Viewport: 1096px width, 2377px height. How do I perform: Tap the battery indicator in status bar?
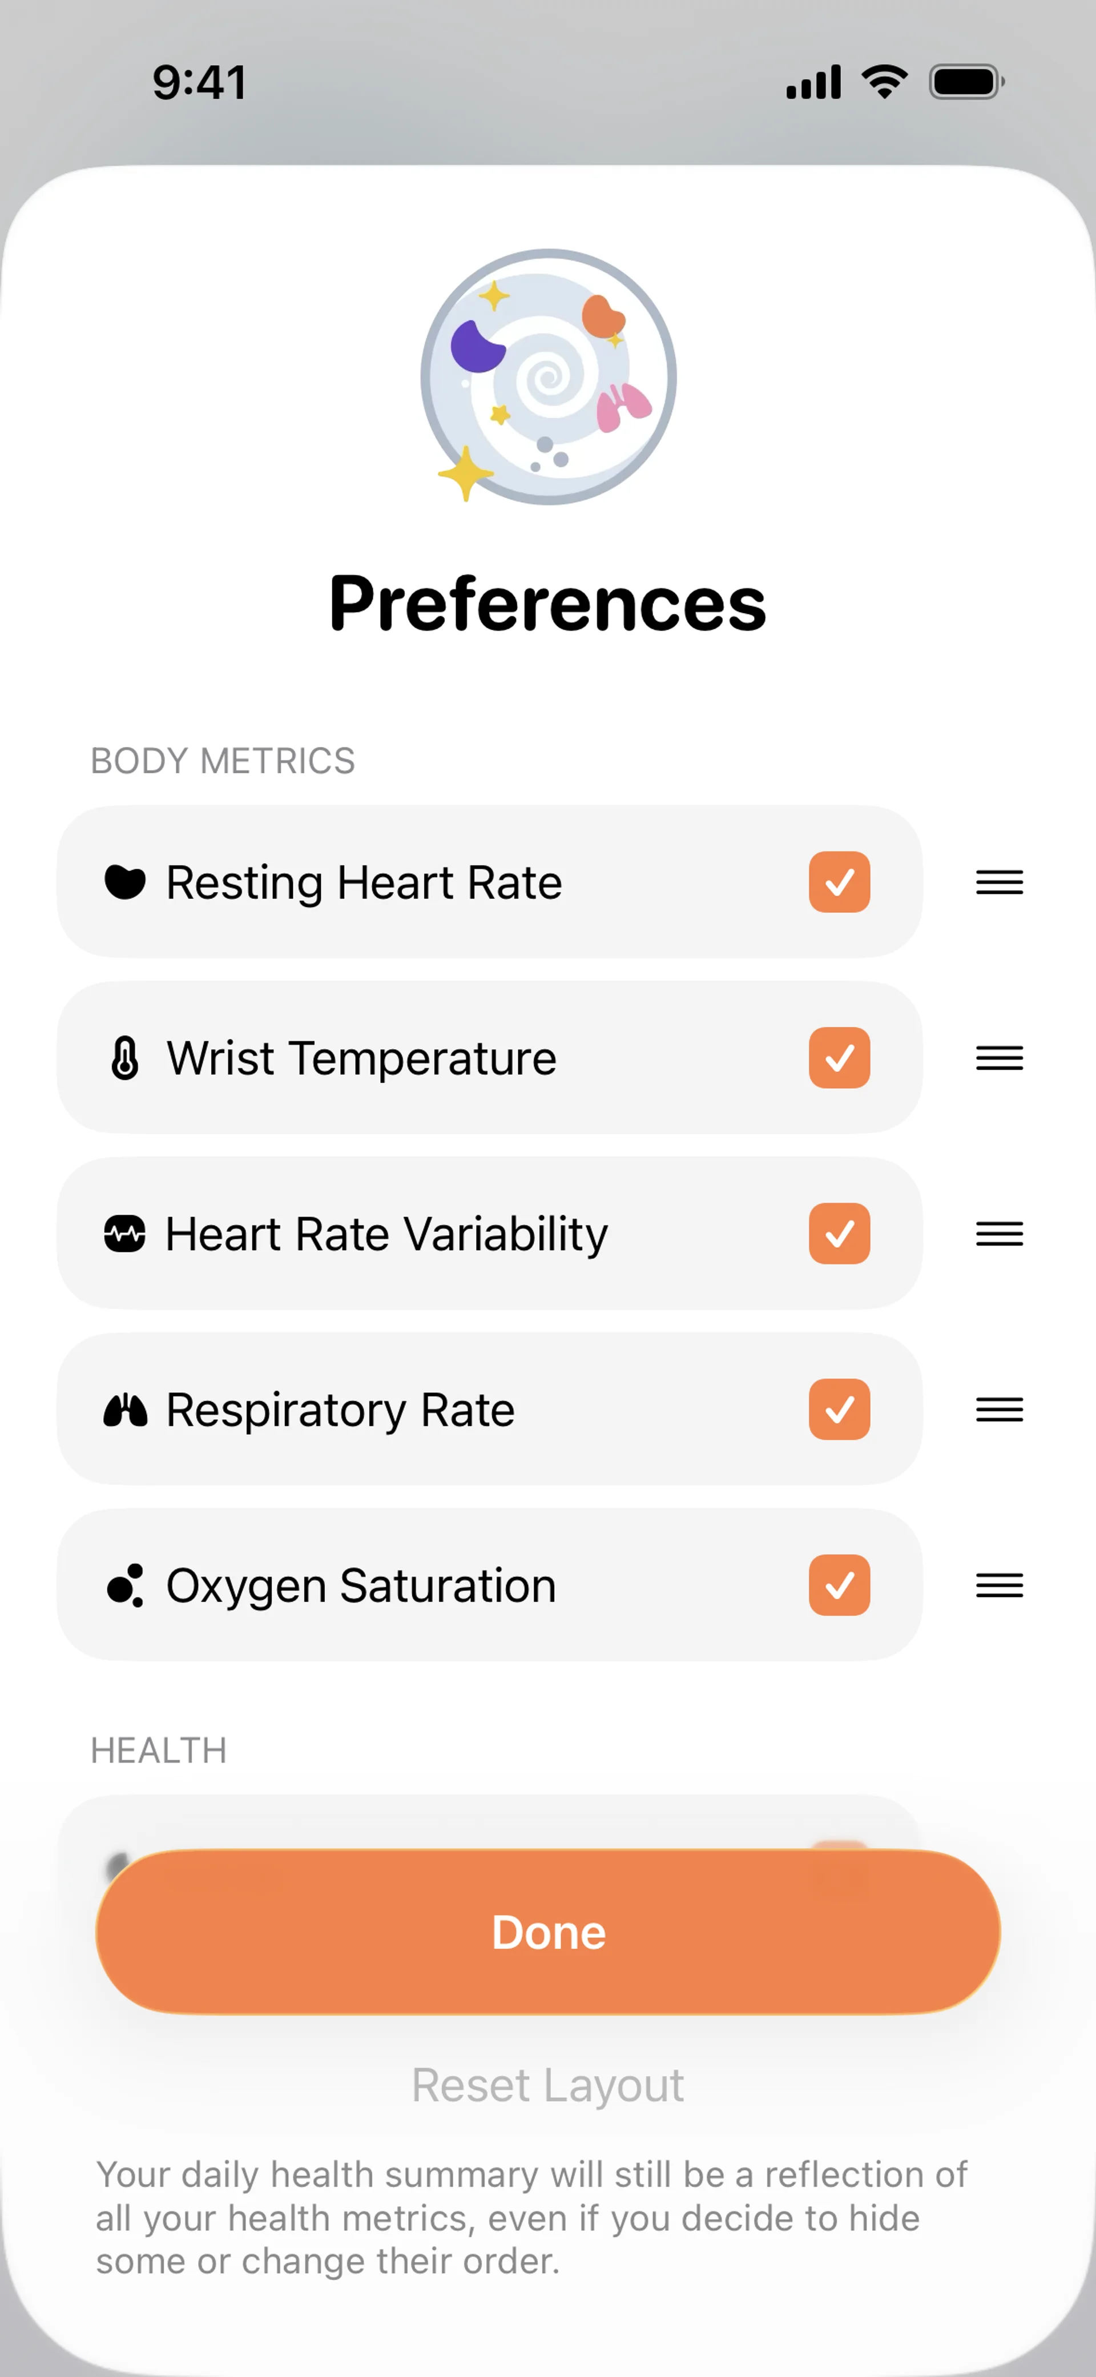pos(965,82)
